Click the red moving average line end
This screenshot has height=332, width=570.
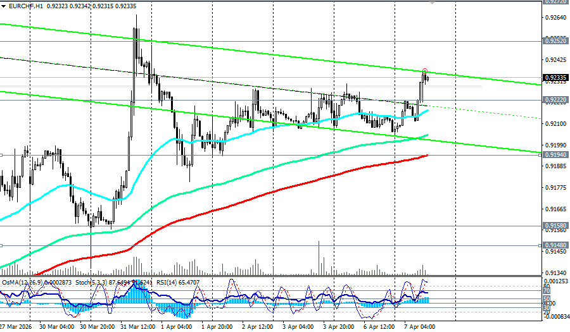click(427, 155)
